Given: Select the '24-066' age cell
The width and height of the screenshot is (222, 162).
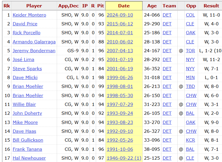Looking at the screenshot, I should (x=152, y=15).
